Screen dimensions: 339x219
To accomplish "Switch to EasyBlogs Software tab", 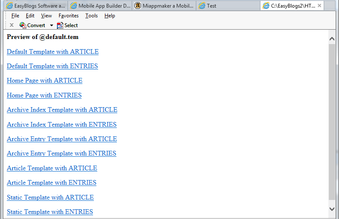I will [36, 6].
